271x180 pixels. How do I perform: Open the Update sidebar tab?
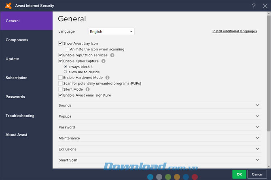(26, 59)
